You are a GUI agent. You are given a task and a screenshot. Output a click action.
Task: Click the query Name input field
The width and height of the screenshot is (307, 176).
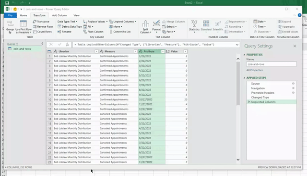click(272, 64)
